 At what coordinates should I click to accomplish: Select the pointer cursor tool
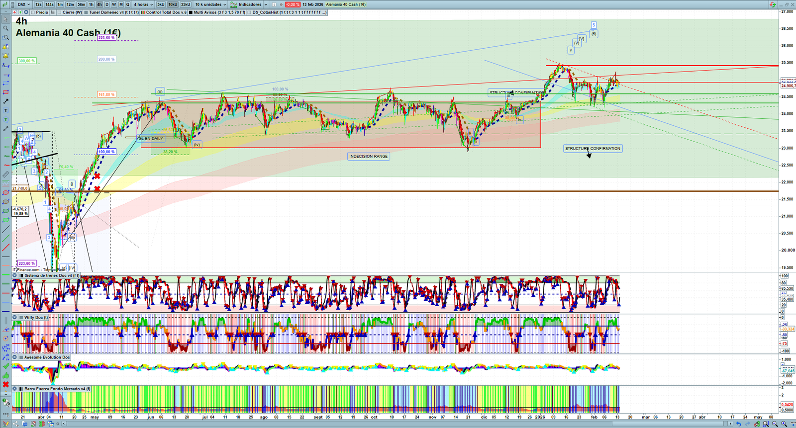[5, 19]
